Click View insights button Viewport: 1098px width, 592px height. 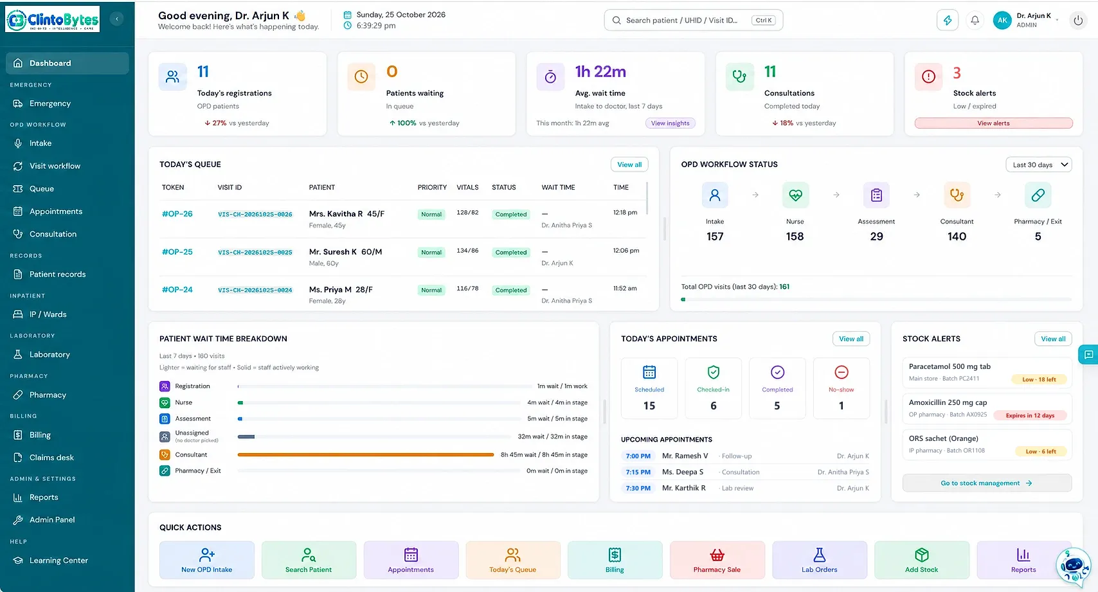tap(670, 123)
